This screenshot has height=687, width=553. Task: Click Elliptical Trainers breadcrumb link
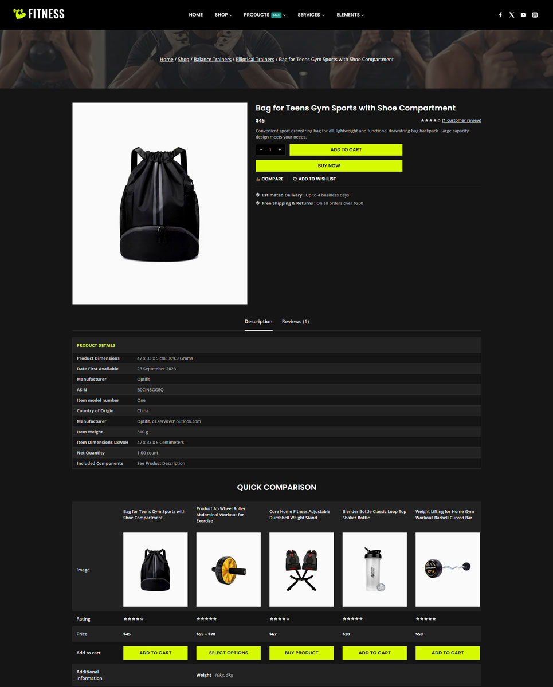255,60
